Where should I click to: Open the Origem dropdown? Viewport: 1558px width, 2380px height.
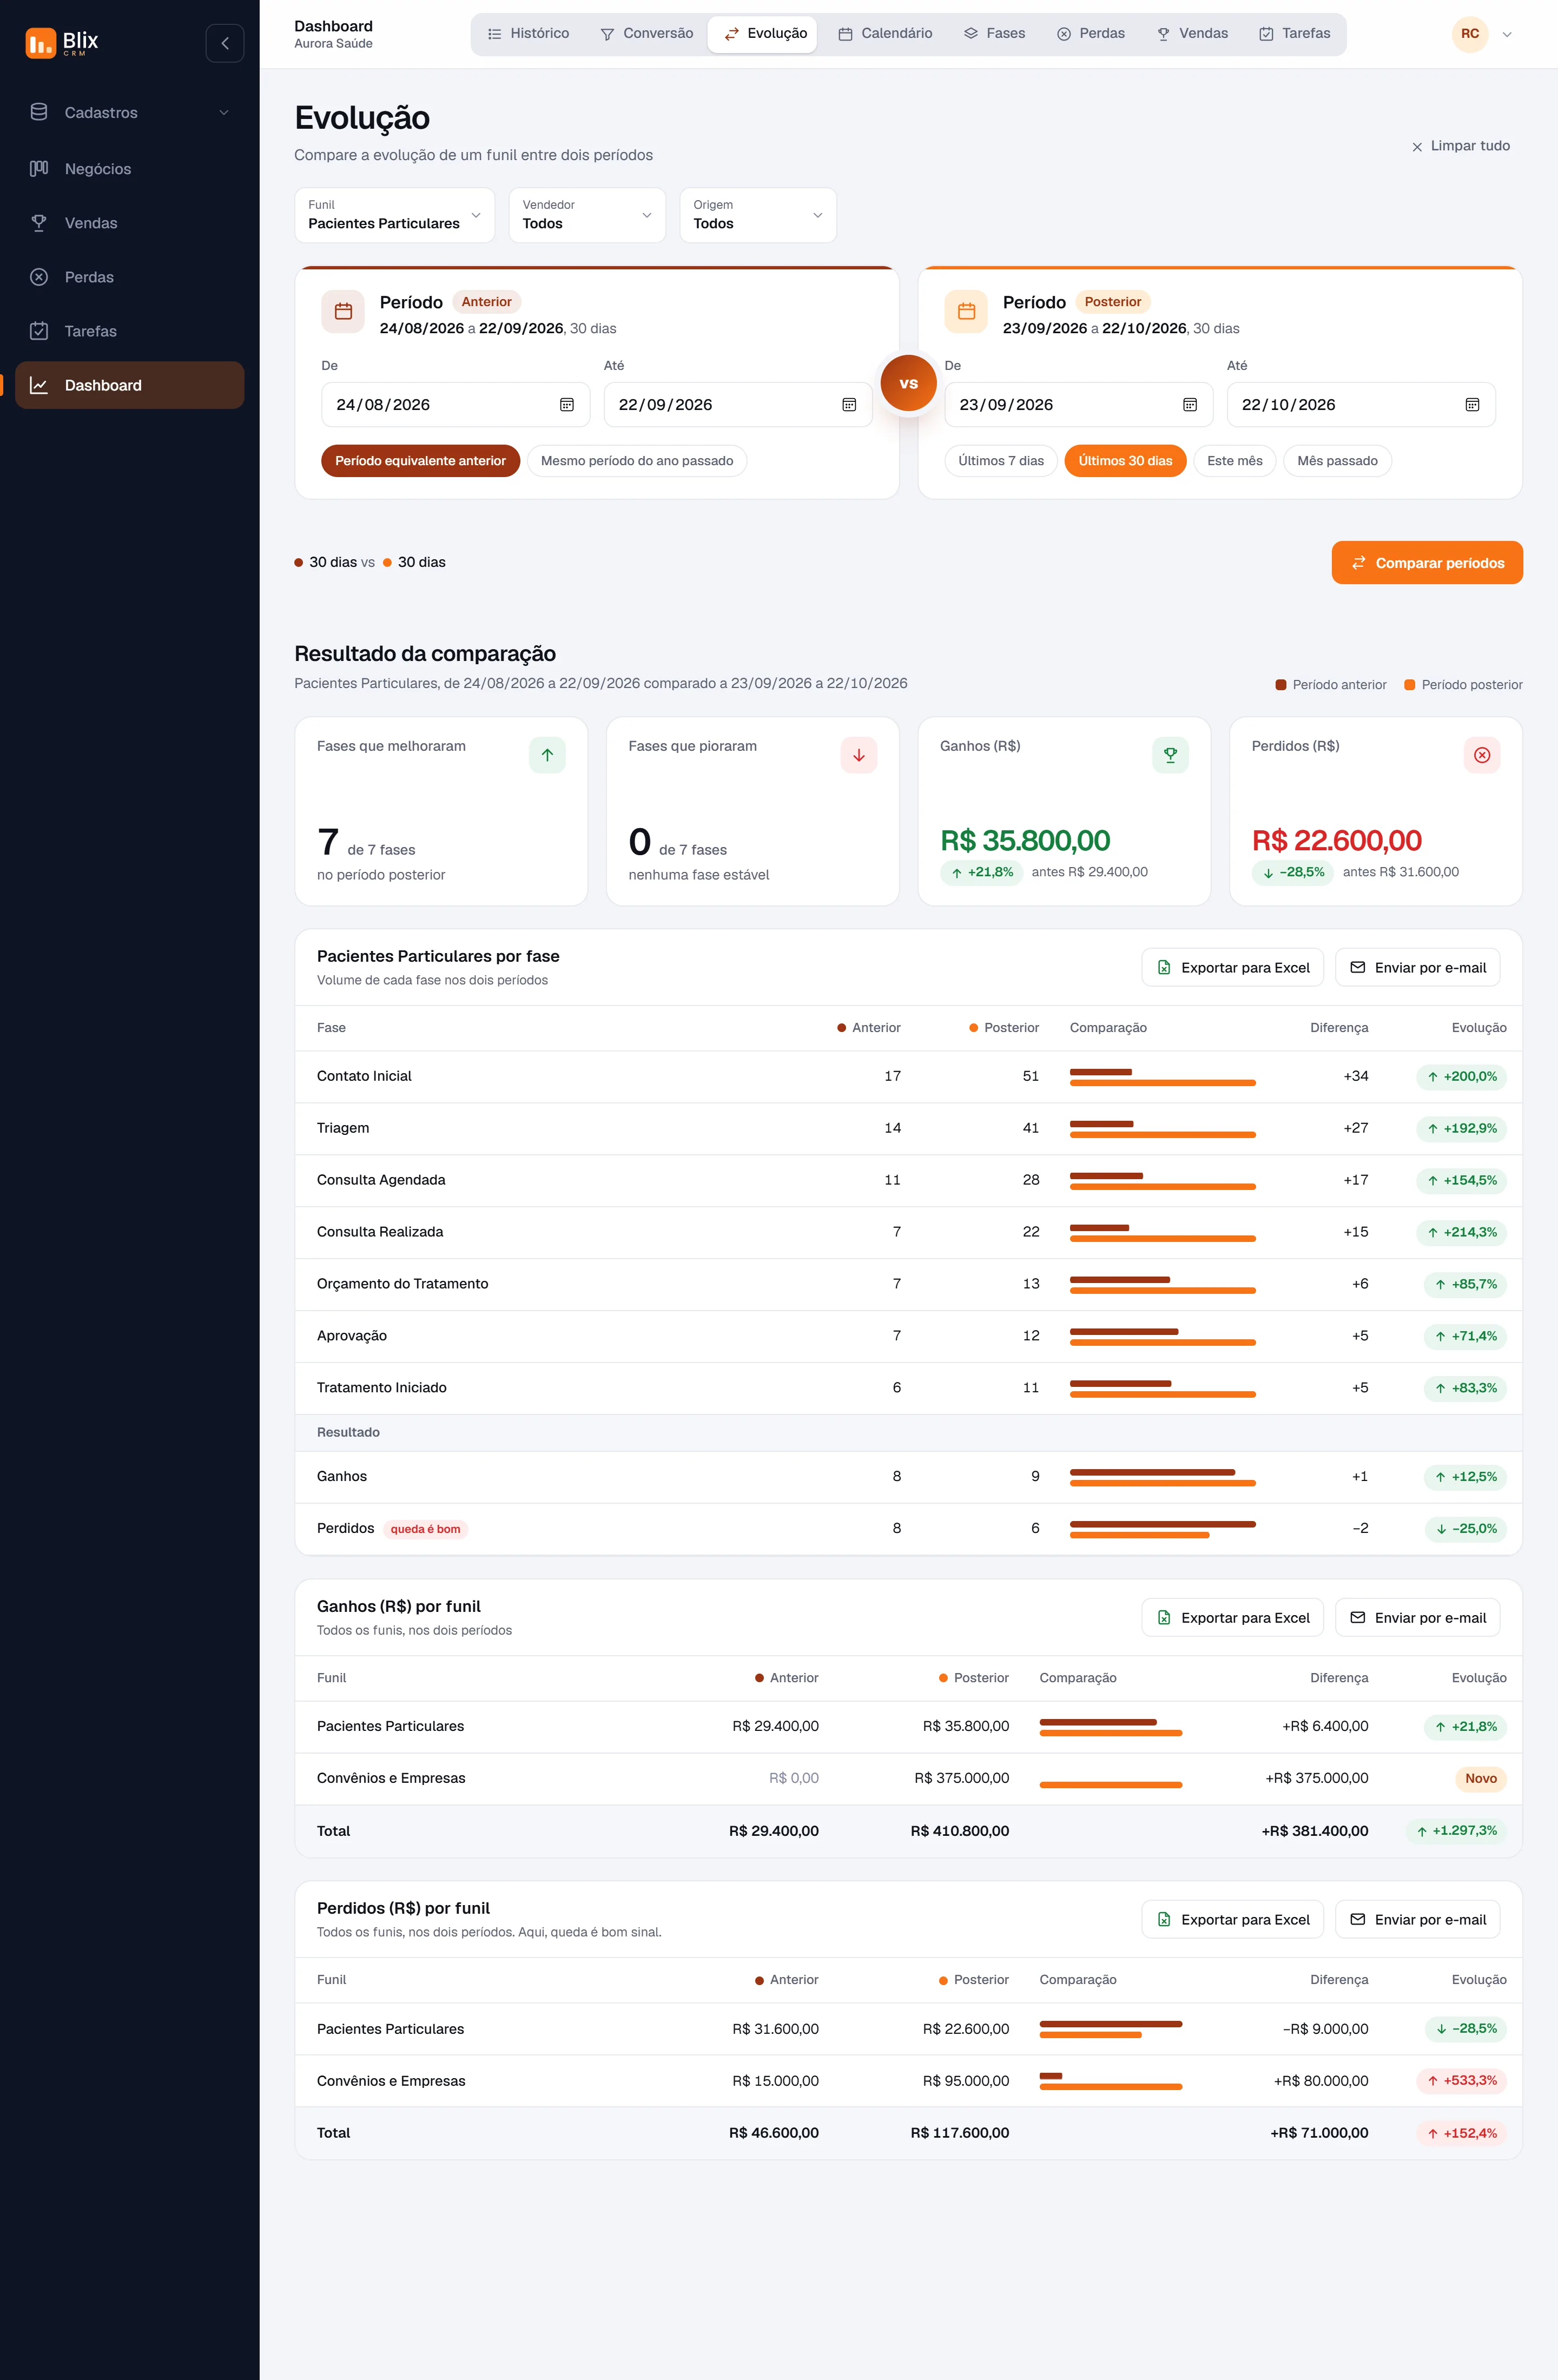758,215
